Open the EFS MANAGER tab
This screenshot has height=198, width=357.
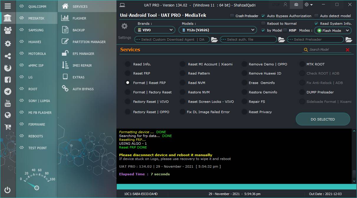[87, 54]
